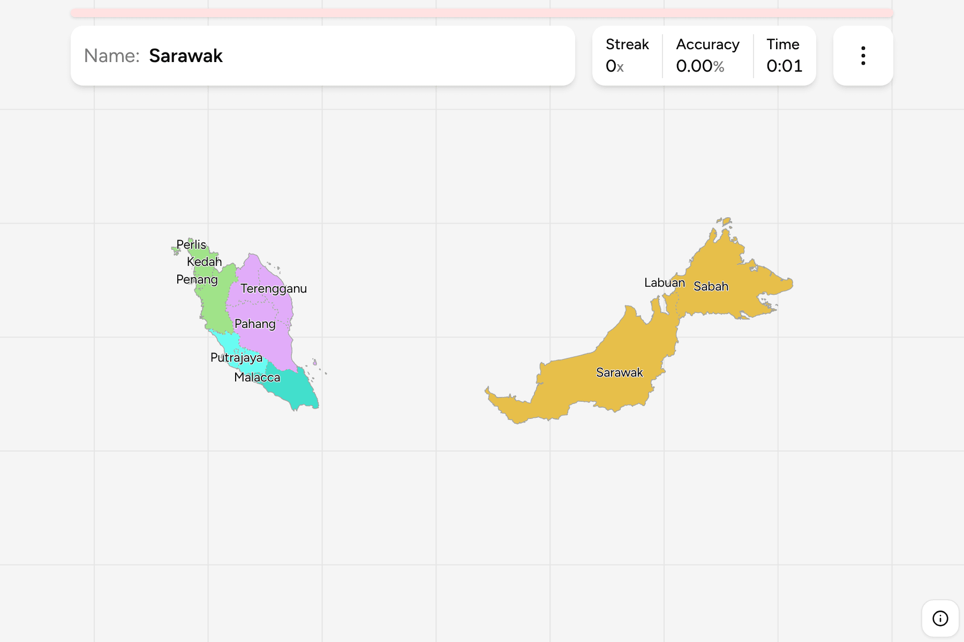This screenshot has width=964, height=642.
Task: Click the Streak counter
Action: pos(627,56)
